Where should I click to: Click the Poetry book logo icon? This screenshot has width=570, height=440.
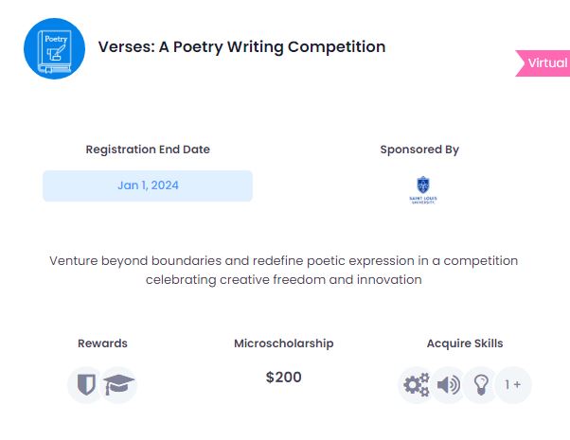point(55,48)
